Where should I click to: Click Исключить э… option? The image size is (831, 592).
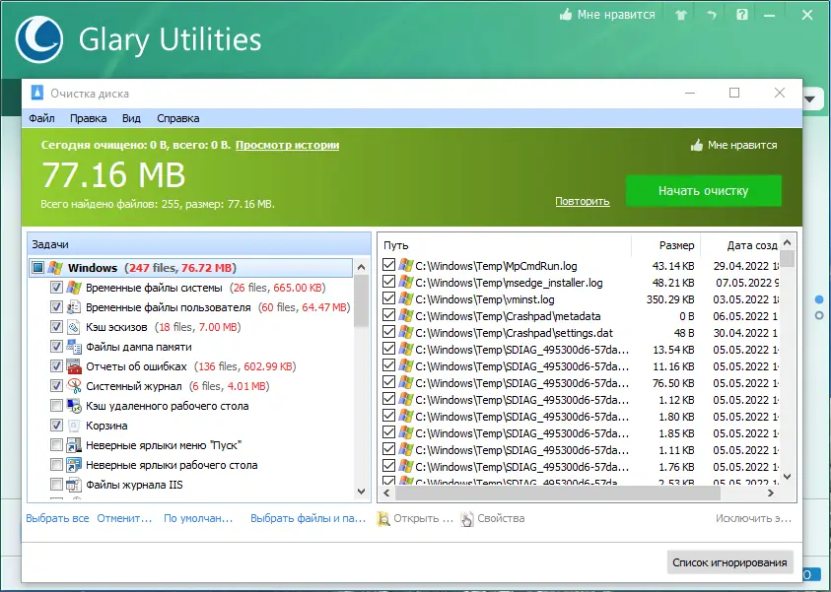coord(754,518)
